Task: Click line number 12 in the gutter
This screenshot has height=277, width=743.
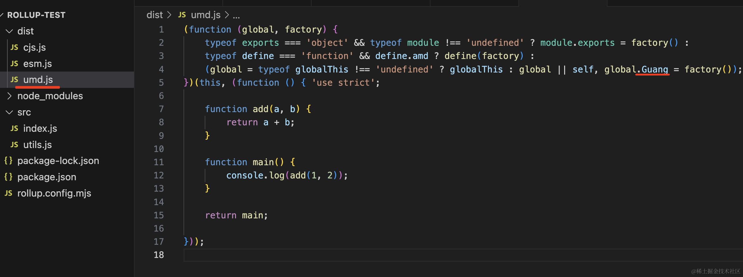Action: point(159,175)
